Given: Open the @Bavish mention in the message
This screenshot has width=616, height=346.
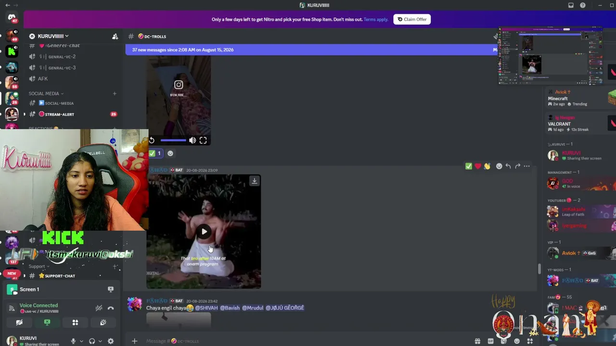Looking at the screenshot, I should click(x=230, y=308).
